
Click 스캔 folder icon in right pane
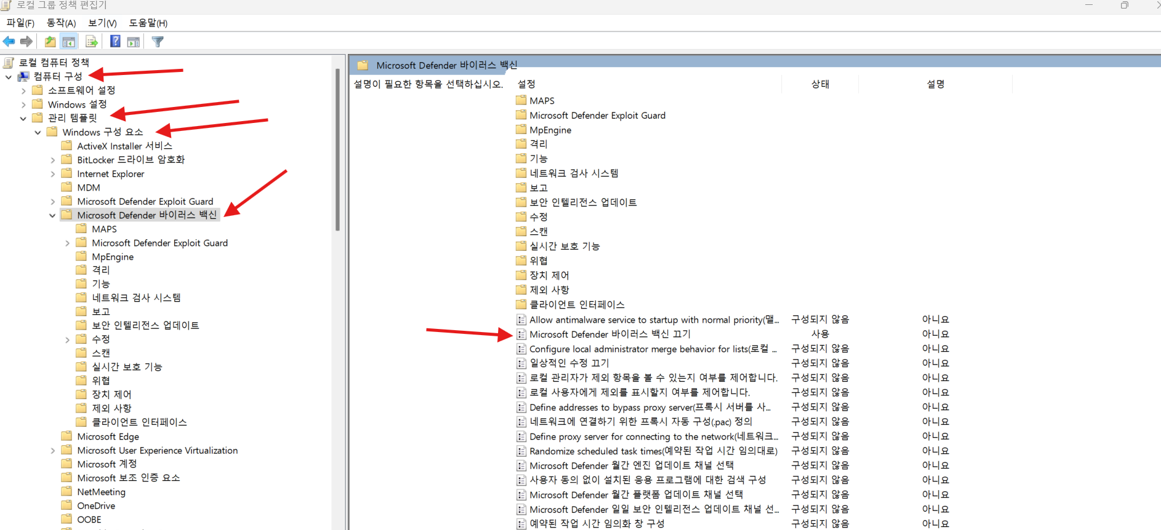pyautogui.click(x=521, y=231)
